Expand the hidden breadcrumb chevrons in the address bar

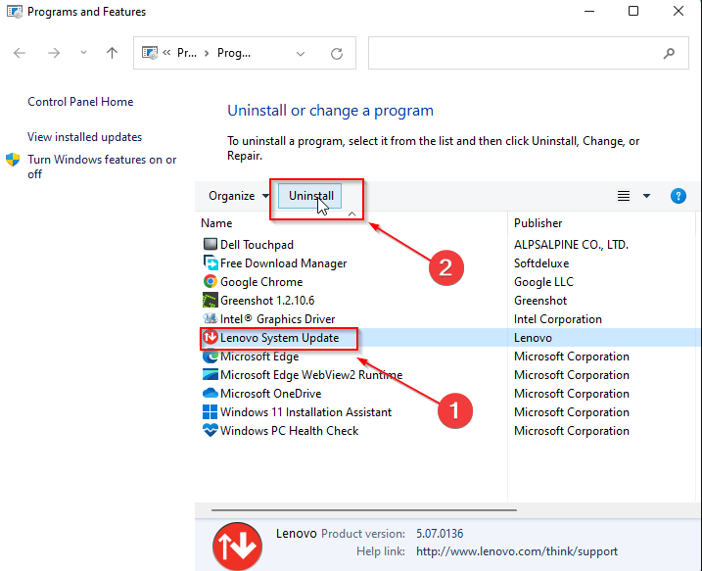[x=166, y=53]
